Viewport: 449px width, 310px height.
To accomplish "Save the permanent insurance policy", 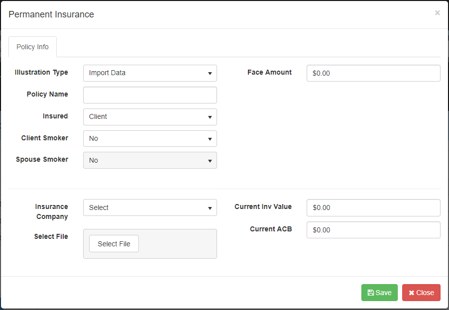I will [379, 293].
